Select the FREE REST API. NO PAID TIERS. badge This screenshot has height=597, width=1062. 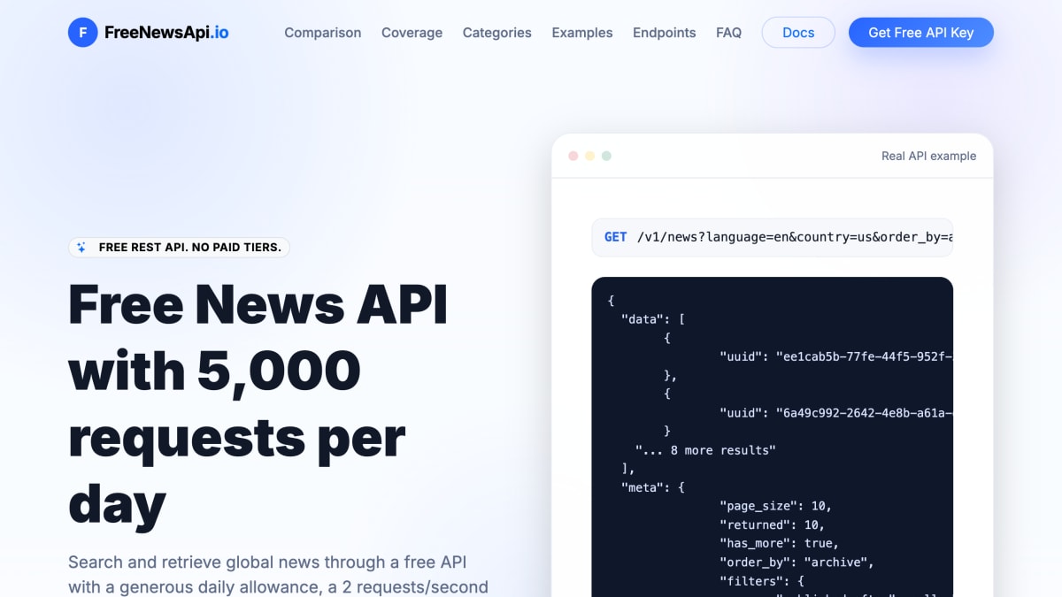point(179,248)
